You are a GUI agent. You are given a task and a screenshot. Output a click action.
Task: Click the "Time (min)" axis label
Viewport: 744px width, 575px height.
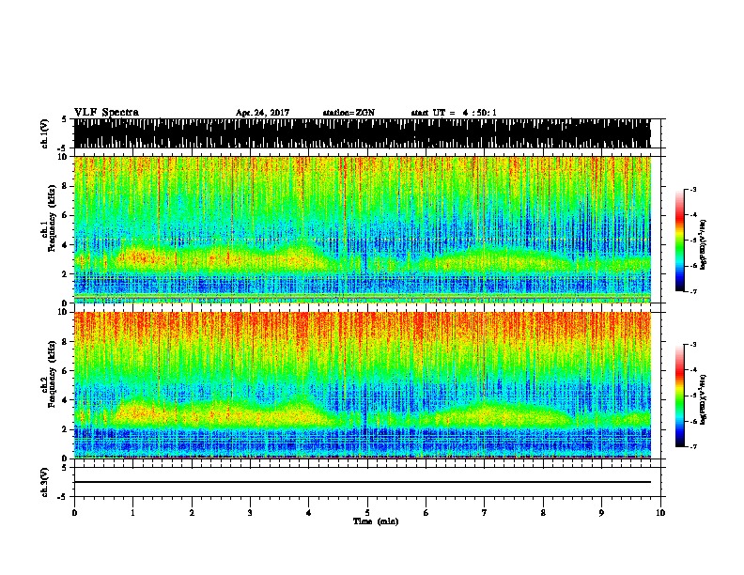[x=376, y=521]
